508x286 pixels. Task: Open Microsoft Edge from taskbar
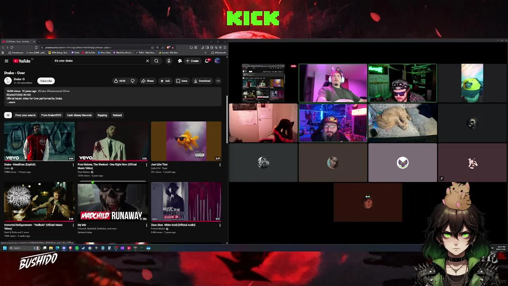point(57,248)
